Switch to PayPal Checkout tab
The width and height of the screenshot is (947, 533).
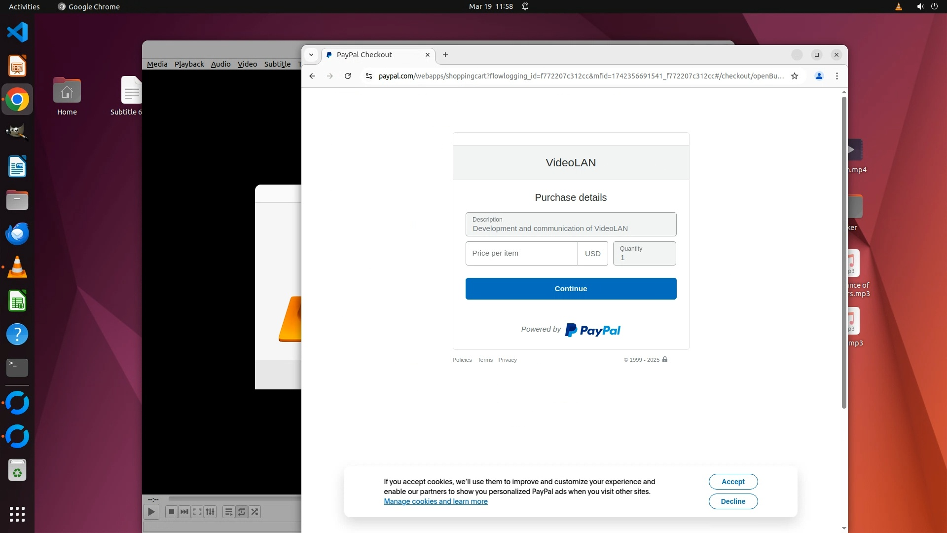click(364, 55)
